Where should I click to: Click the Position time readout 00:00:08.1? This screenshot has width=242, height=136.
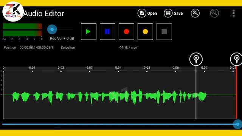[36, 48]
